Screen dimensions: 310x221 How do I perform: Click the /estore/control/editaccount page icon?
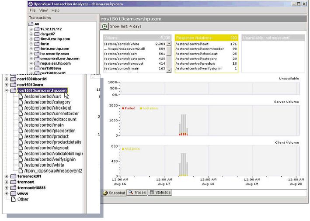[21, 119]
